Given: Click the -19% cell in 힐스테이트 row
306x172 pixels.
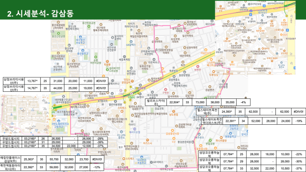Looking at the screenshot, I should click(x=298, y=121).
